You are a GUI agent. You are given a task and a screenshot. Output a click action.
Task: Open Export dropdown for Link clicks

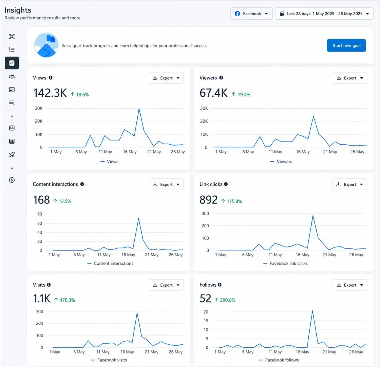pyautogui.click(x=349, y=184)
